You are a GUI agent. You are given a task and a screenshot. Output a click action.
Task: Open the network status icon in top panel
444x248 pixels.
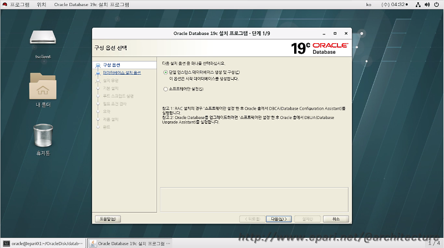[418, 4]
